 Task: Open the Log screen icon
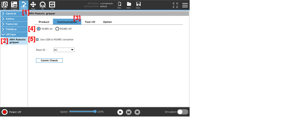click(52, 5)
